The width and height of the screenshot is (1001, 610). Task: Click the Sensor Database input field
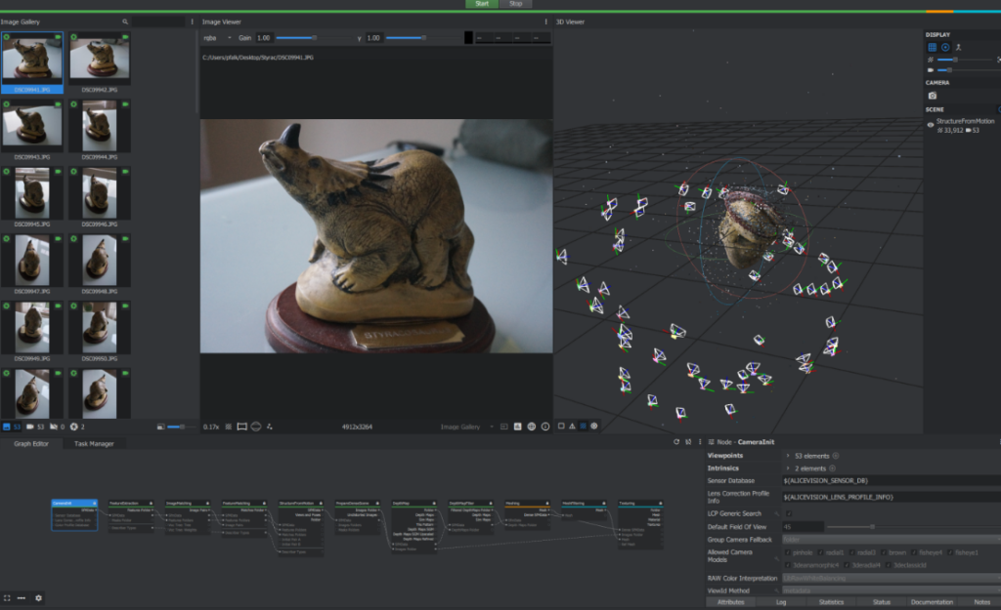coord(892,480)
